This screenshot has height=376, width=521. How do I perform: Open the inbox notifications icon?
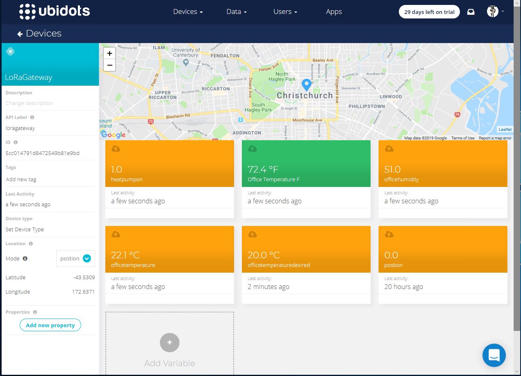tap(471, 12)
